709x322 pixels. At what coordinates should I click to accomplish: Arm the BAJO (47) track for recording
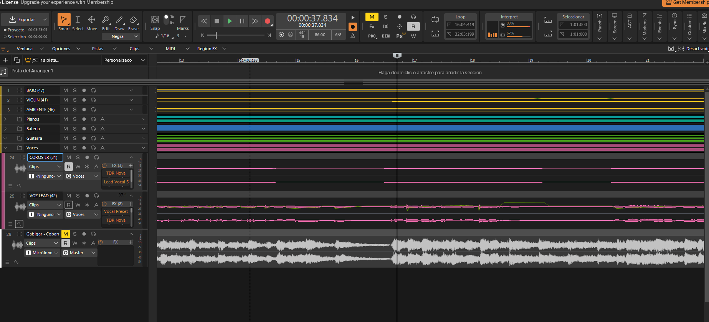(x=84, y=90)
